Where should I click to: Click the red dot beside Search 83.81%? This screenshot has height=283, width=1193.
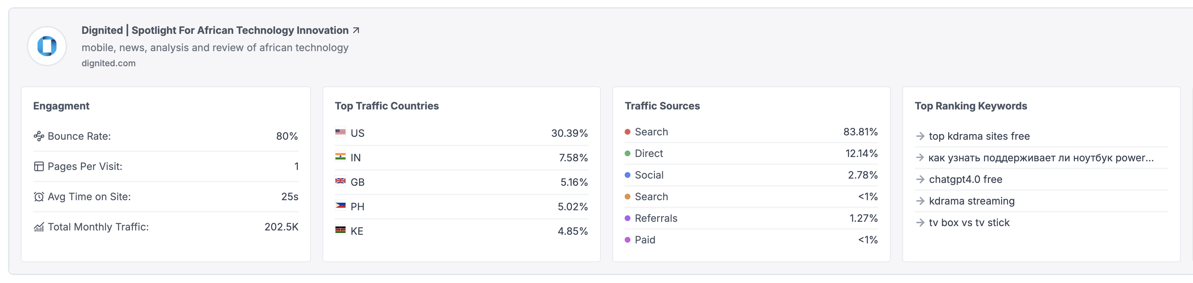(628, 132)
